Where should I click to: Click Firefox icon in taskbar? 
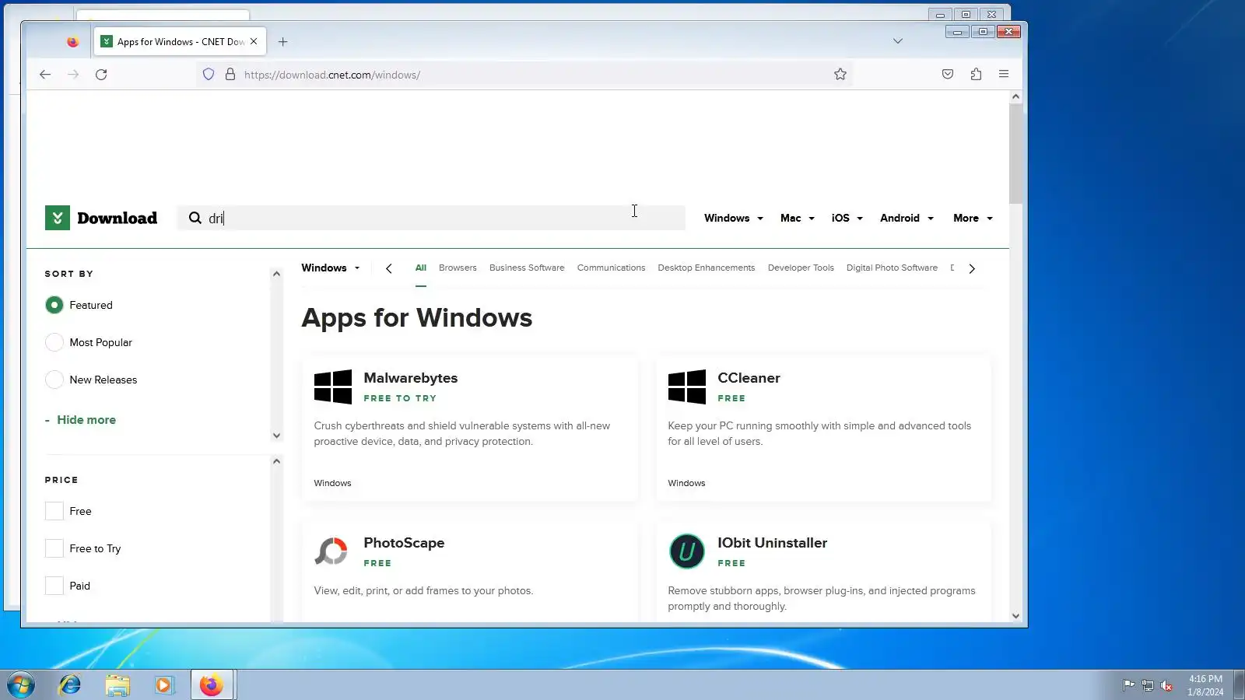pos(212,685)
